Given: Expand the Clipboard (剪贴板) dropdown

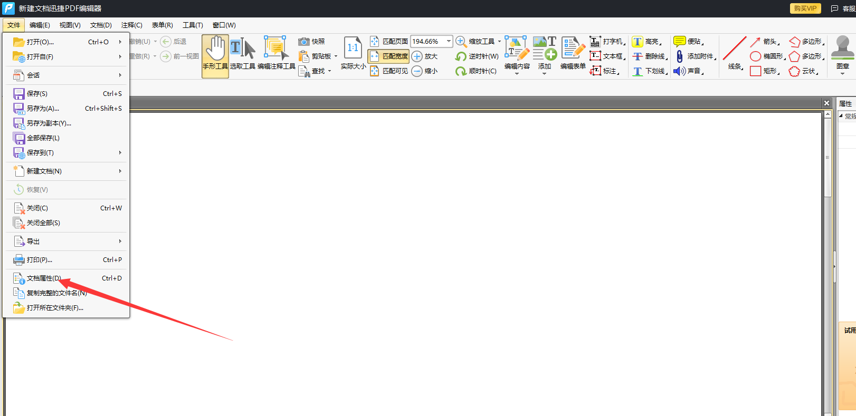Looking at the screenshot, I should coord(336,56).
